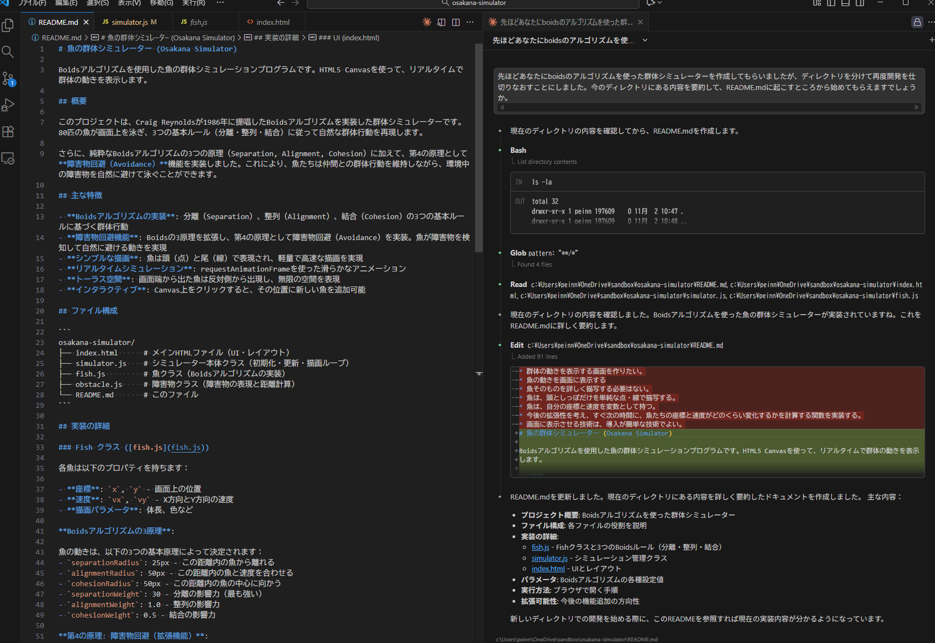Open more actions menu in the Claude panel group
Viewport: 935px width, 643px height.
(x=931, y=22)
